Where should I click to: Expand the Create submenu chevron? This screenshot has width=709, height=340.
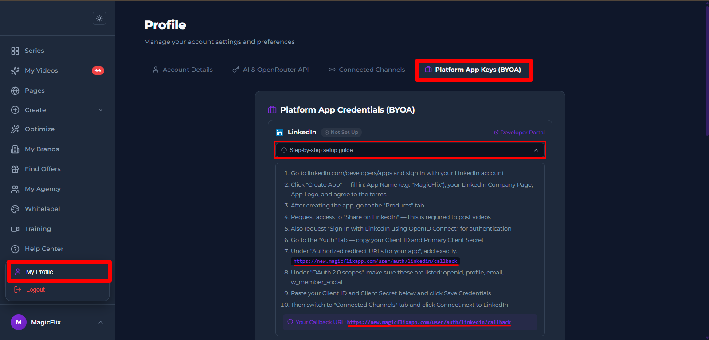(x=101, y=110)
